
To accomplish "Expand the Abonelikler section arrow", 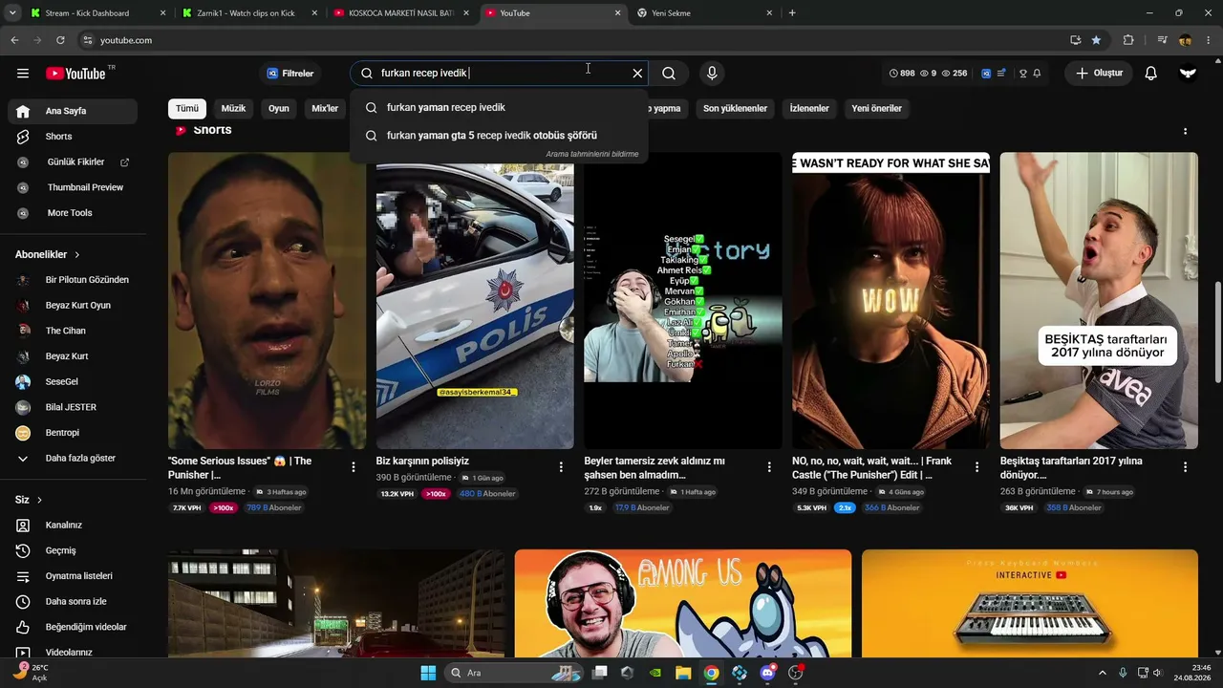I will (x=77, y=255).
